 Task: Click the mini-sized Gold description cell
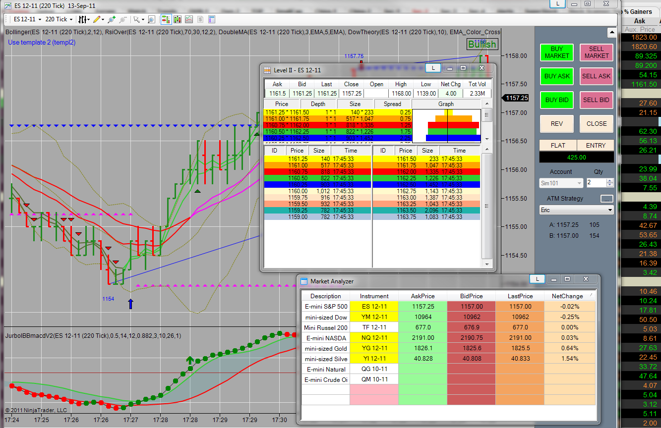(x=326, y=348)
